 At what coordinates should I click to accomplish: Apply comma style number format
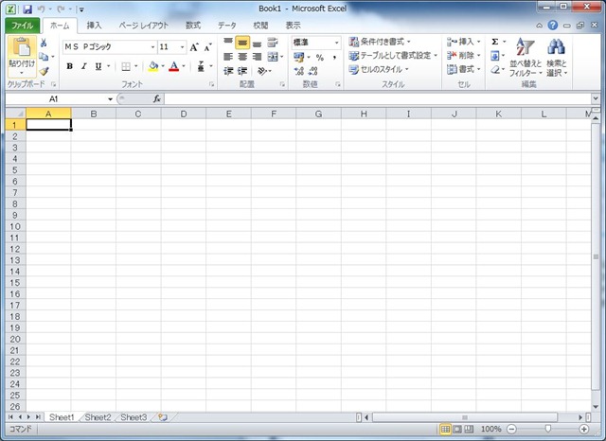point(334,57)
